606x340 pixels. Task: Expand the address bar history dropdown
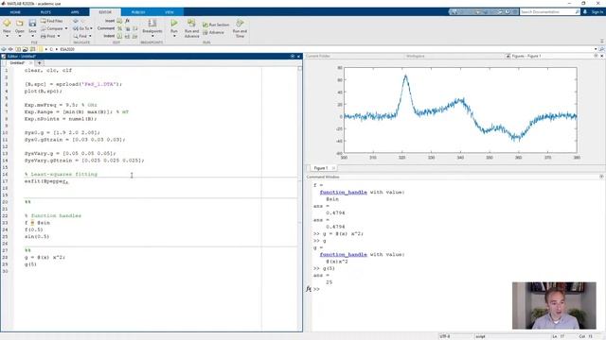click(x=596, y=49)
